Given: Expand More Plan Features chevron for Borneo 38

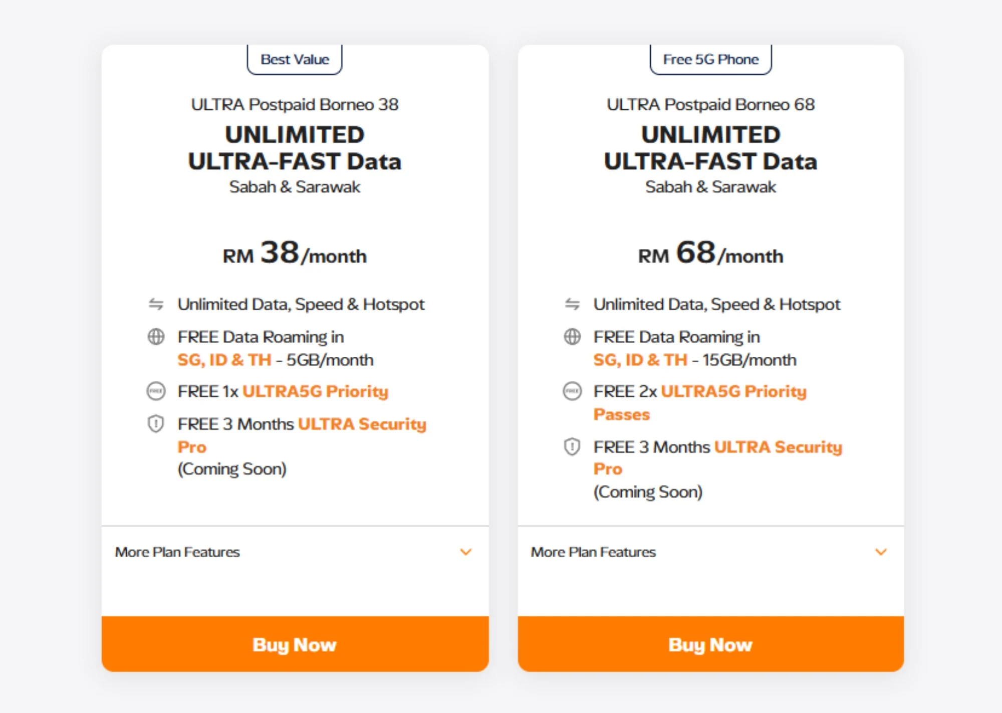Looking at the screenshot, I should 466,552.
